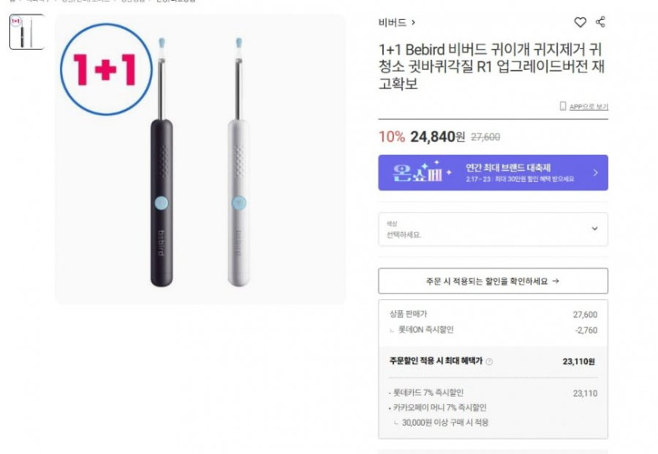Screen dimensions: 658x454
Task: Click the white Bebird ear cleaner image
Action: pos(238,162)
